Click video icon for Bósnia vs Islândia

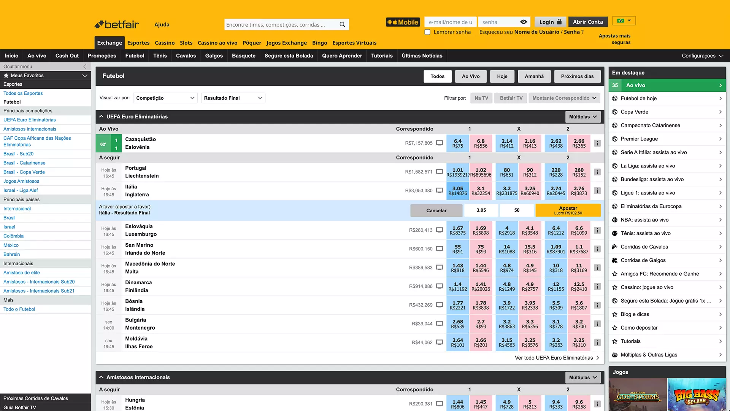coord(440,305)
